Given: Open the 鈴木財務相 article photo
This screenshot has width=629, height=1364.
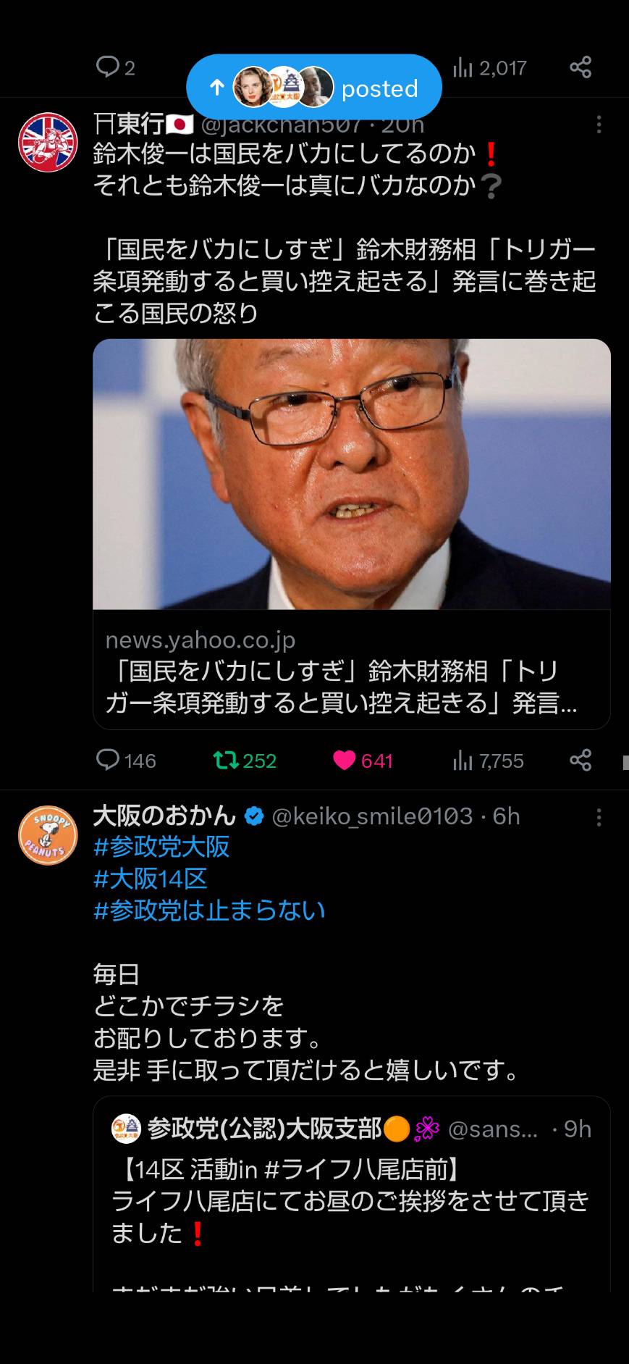Looking at the screenshot, I should coord(352,474).
